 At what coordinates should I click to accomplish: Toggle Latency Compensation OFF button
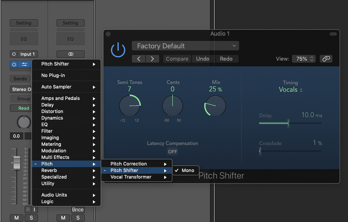click(172, 152)
